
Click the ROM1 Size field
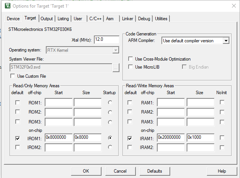coord(87,102)
